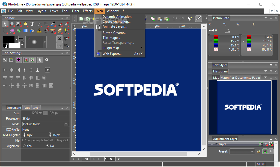Select the Yes Alignment radio button
This screenshot has height=167, width=280.
pos(24,146)
